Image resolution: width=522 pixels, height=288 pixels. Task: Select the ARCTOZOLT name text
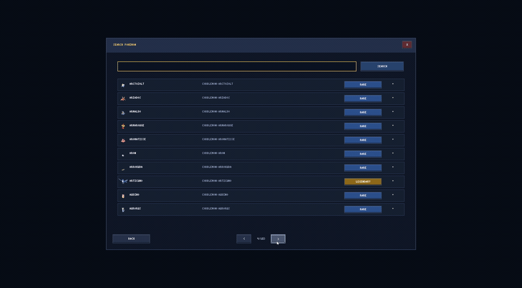click(136, 84)
